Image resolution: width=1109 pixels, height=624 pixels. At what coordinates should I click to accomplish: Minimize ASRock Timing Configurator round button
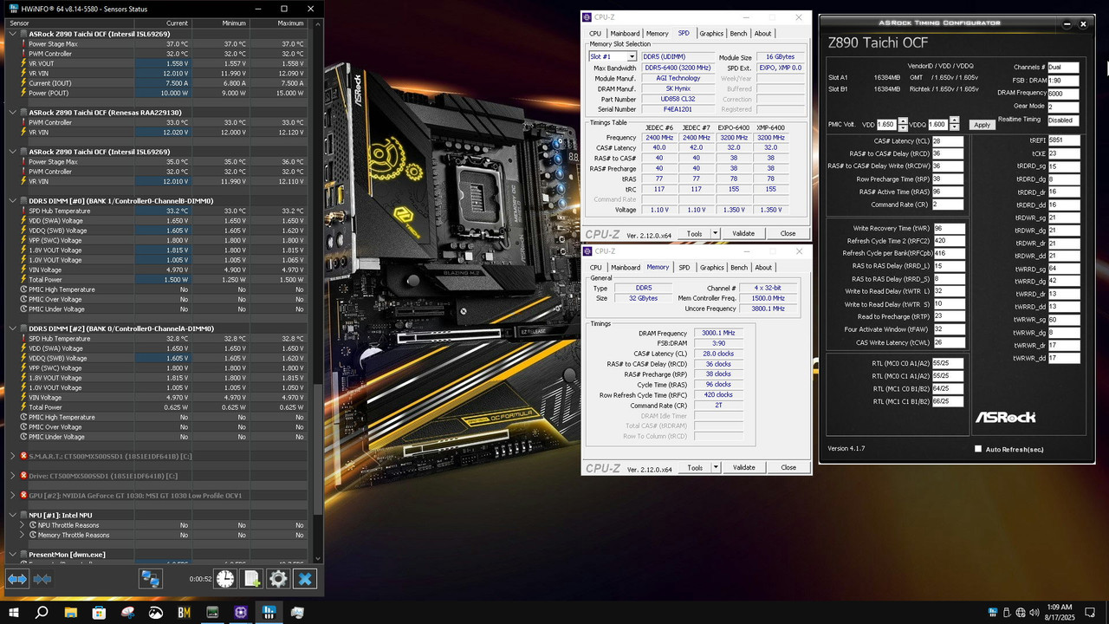[x=1067, y=24]
